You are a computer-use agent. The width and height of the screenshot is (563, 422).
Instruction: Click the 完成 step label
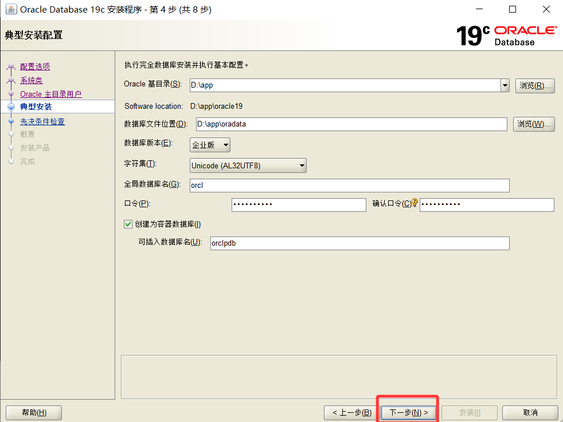click(28, 161)
